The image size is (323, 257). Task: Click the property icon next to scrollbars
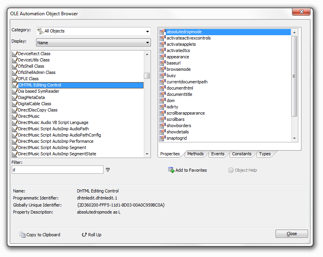[x=163, y=119]
